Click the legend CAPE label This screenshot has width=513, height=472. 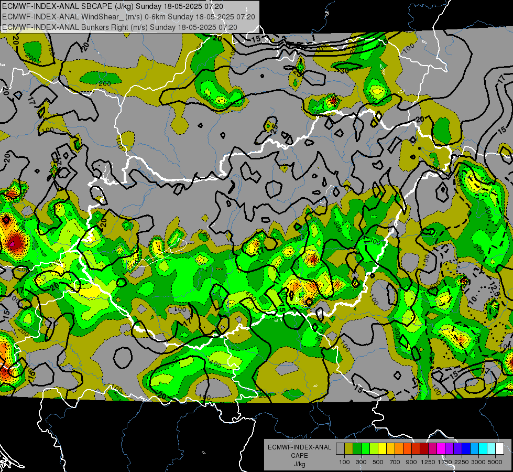299,455
